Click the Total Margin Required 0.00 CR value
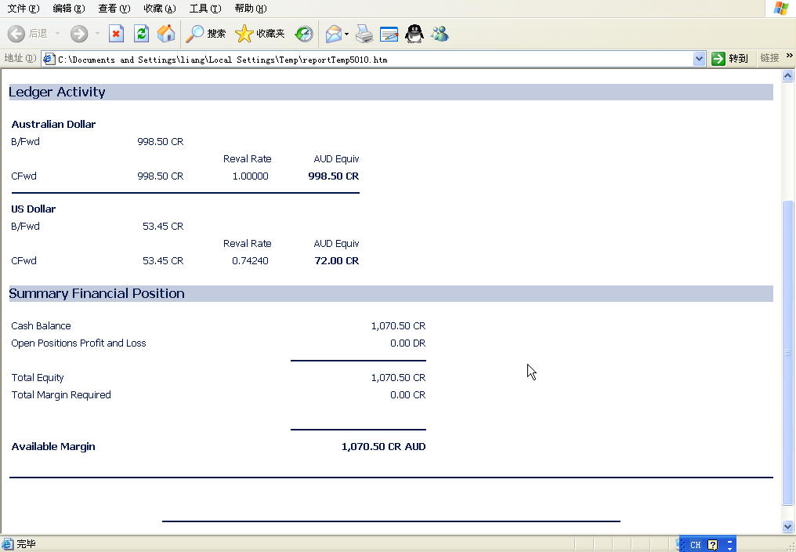The height and width of the screenshot is (552, 796). point(407,395)
